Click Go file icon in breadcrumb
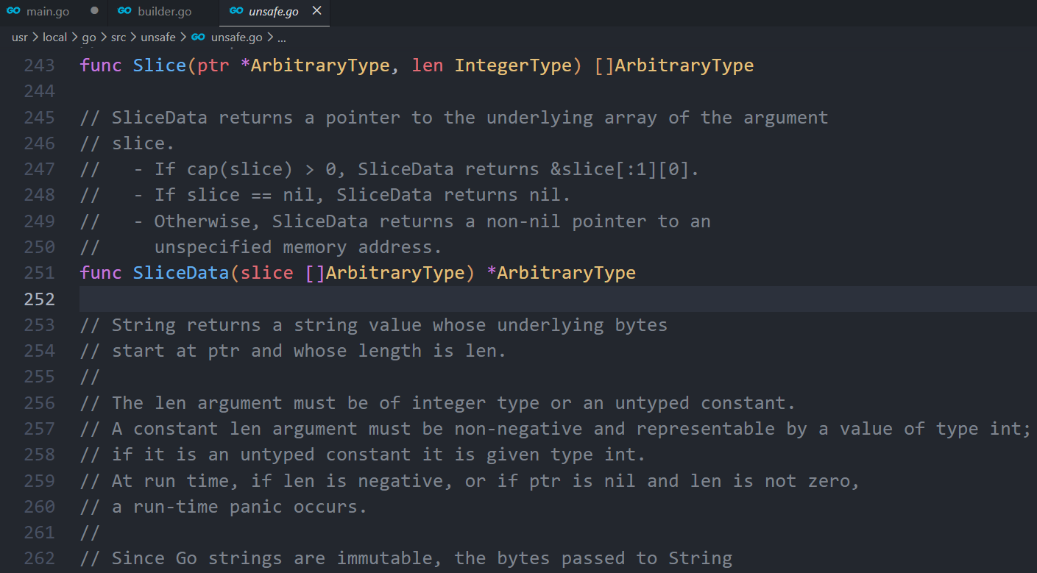The width and height of the screenshot is (1037, 573). 198,37
